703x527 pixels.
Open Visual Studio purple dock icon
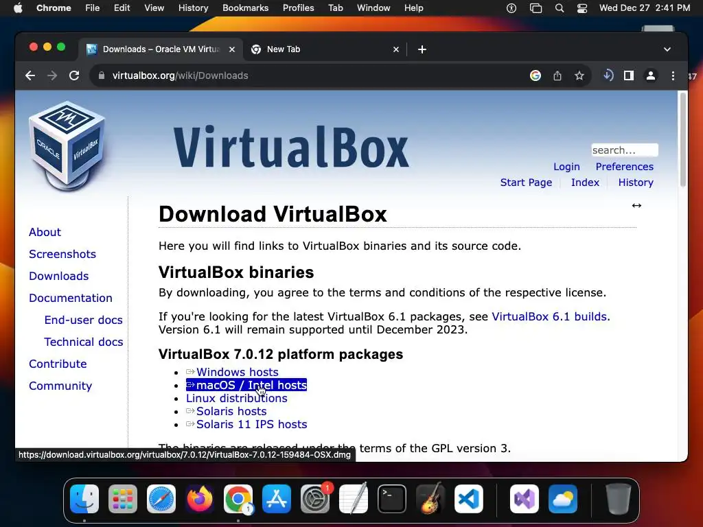(525, 499)
